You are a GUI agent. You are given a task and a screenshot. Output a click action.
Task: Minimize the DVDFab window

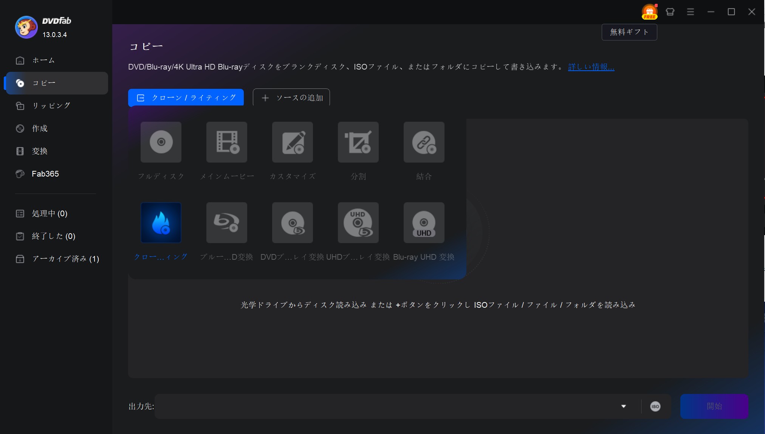[x=711, y=12]
